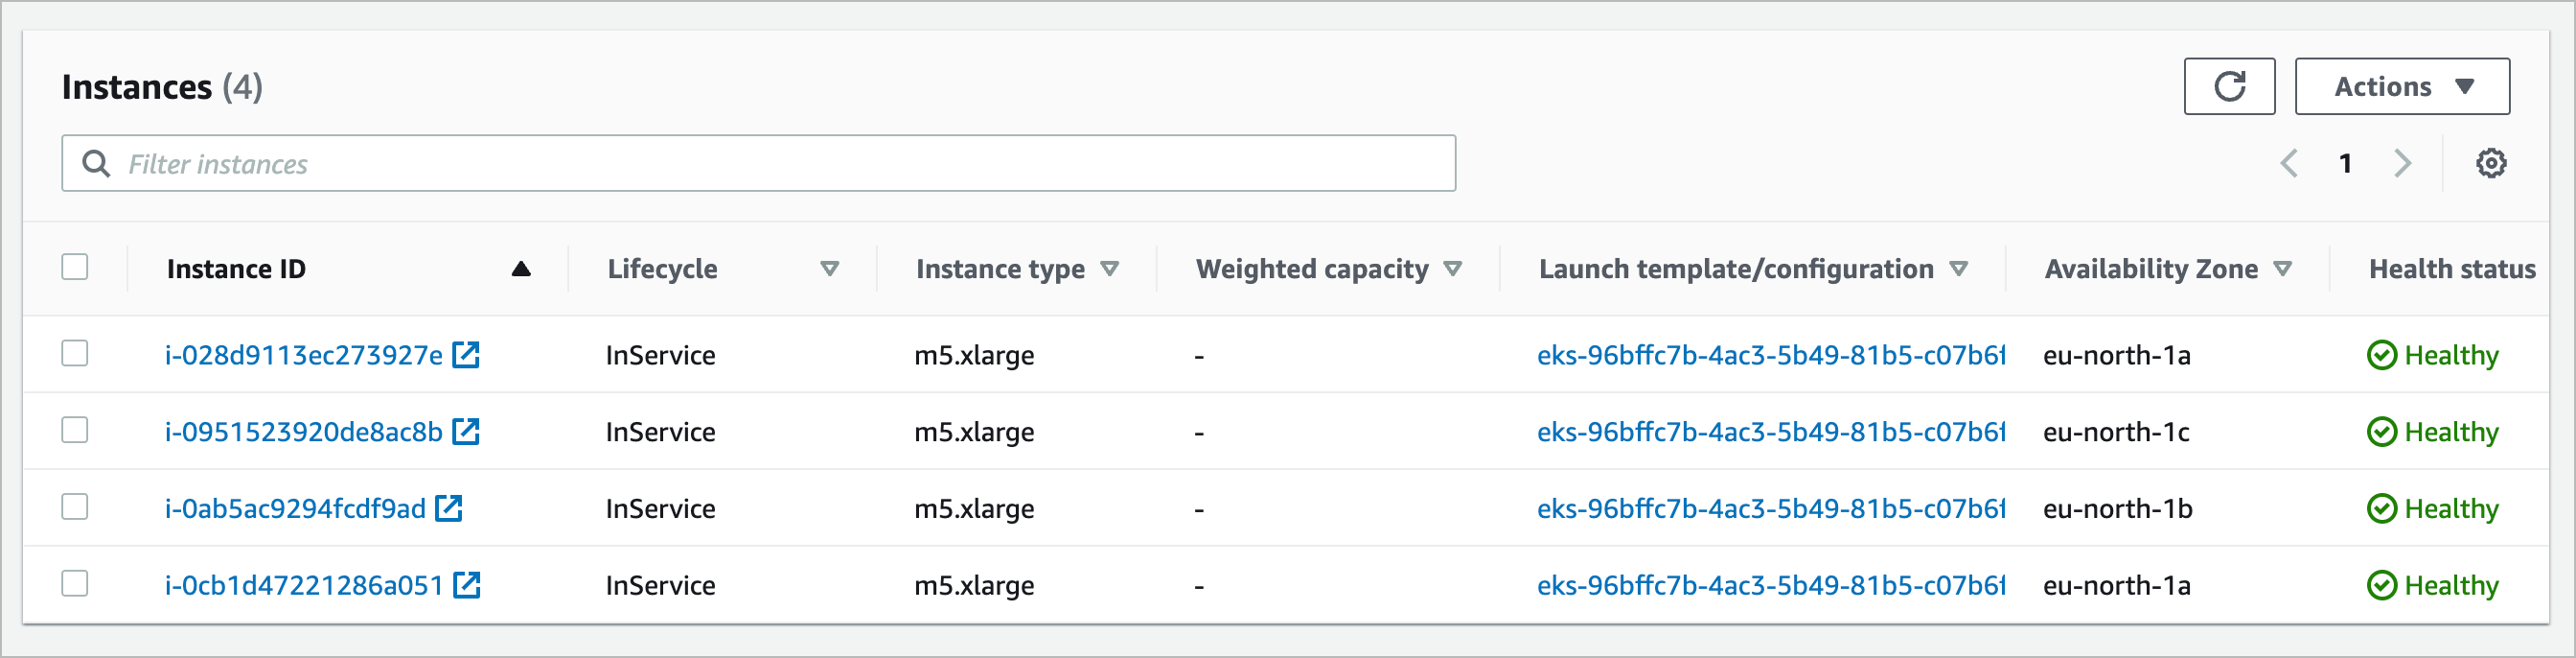Screen dimensions: 2576x658
Task: Click Healthy check icon for i-028d9113ec273927e row
Action: pyautogui.click(x=2382, y=356)
